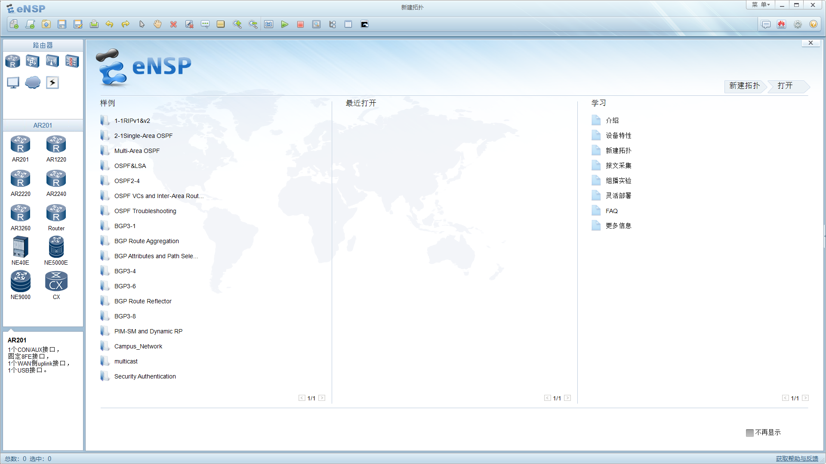Click previous page arrow under 学习 list
The image size is (826, 464).
(785, 398)
